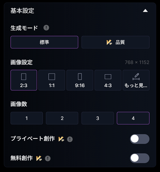Viewport: 160px width, 172px height.
Task: Choose the 2:3 portrait aspect ratio
Action: click(24, 80)
